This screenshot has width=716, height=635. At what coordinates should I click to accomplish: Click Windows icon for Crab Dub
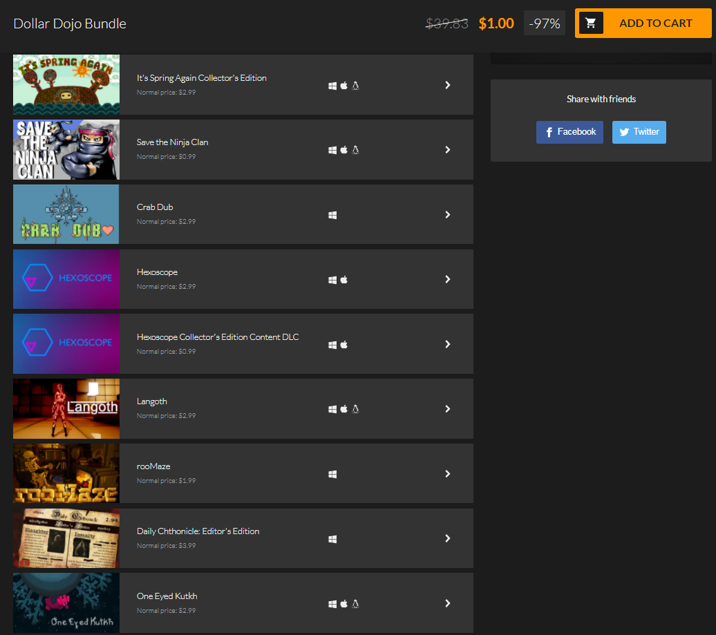[x=332, y=215]
